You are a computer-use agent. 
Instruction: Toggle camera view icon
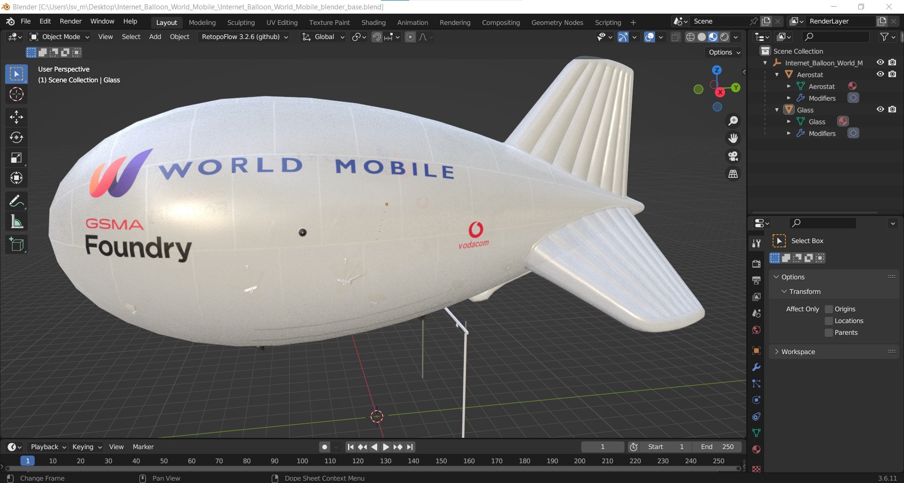[x=733, y=156]
